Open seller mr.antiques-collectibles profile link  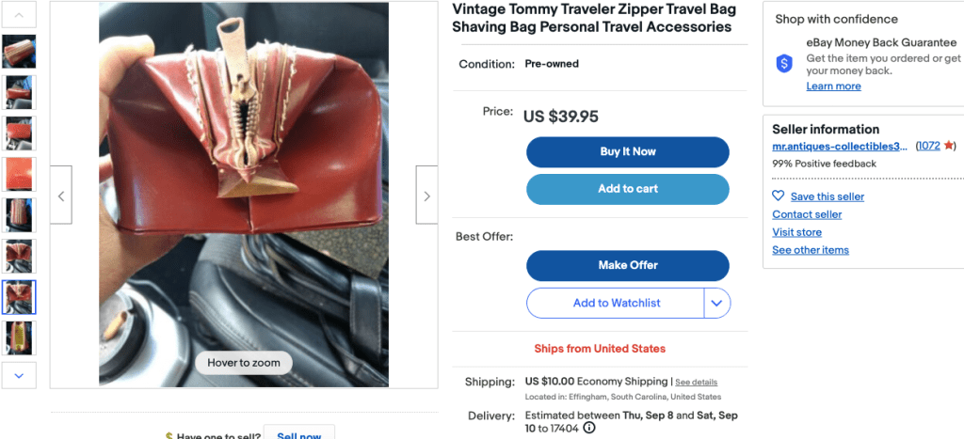point(840,146)
